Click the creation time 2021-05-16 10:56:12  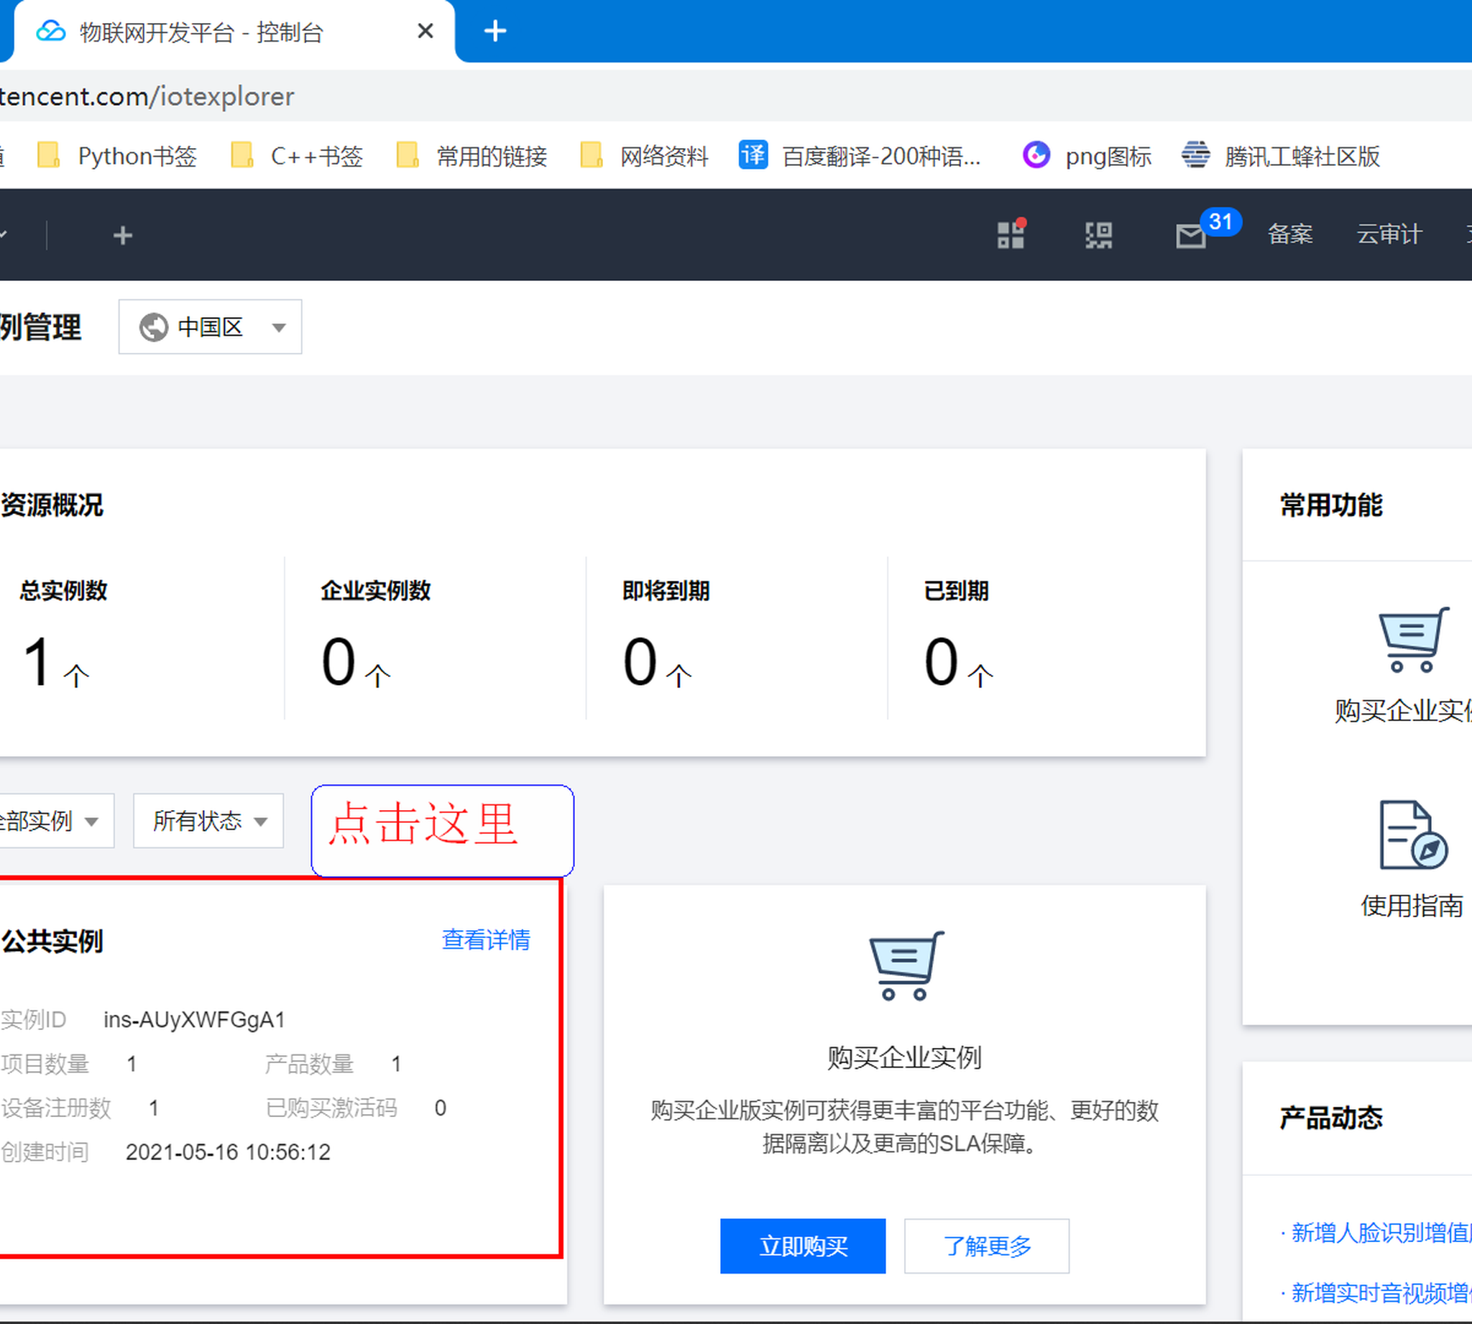228,1152
